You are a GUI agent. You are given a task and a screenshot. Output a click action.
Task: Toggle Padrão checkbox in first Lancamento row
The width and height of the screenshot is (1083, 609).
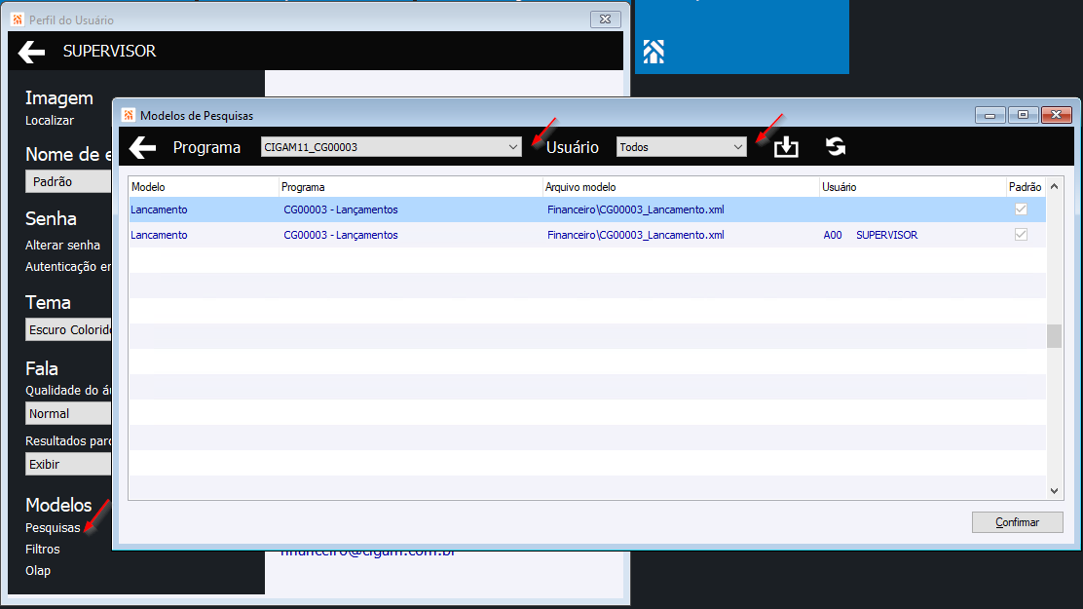coord(1021,209)
